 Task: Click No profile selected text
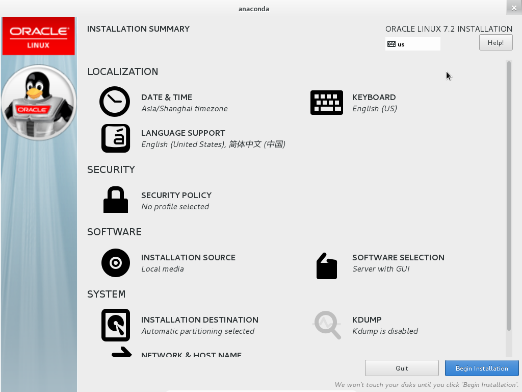[175, 207]
